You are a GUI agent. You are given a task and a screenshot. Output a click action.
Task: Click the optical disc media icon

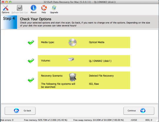pyautogui.click(x=72, y=42)
